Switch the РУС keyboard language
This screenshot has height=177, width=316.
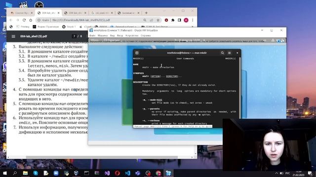(x=288, y=173)
